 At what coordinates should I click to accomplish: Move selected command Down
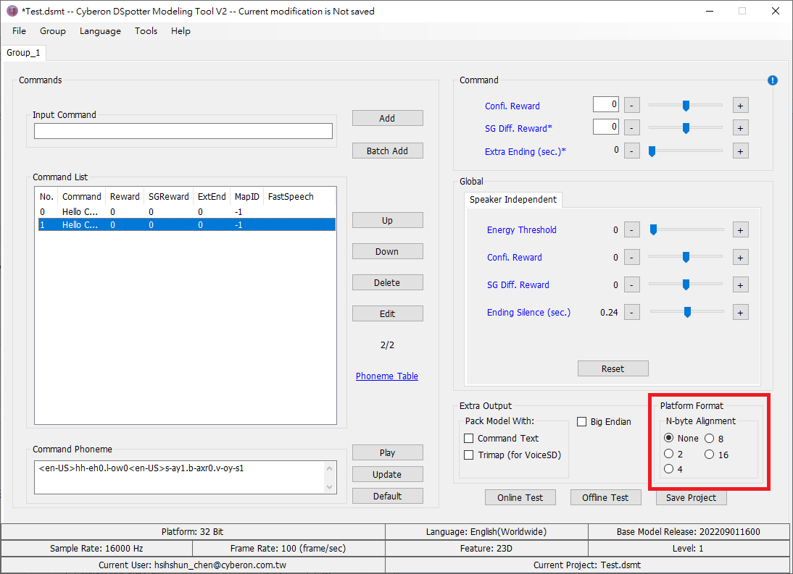[x=387, y=251]
